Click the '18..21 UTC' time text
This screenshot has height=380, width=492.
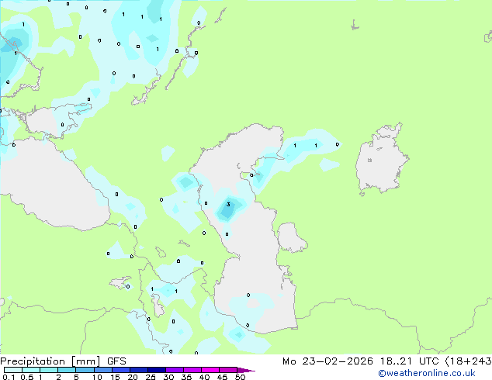click(x=409, y=361)
